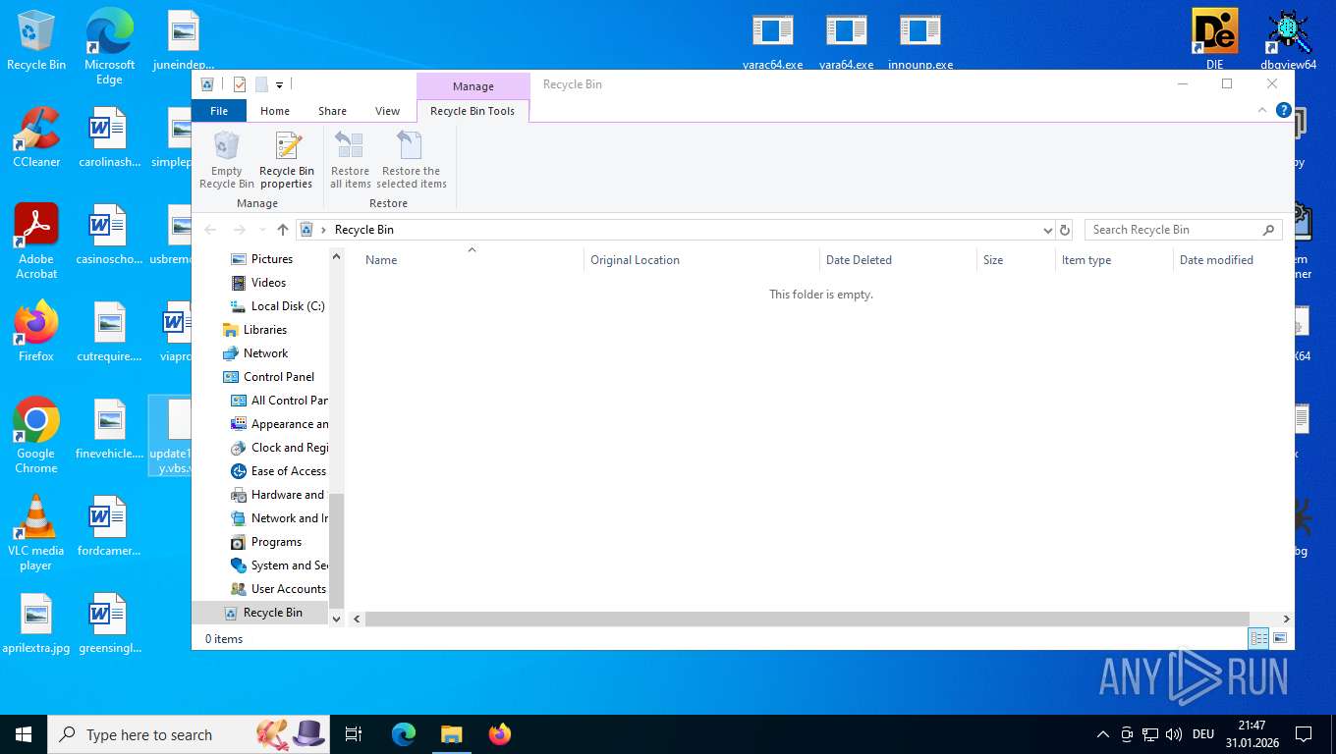Select the Adobe Acrobat desktop icon
The height and width of the screenshot is (754, 1336).
click(x=36, y=241)
